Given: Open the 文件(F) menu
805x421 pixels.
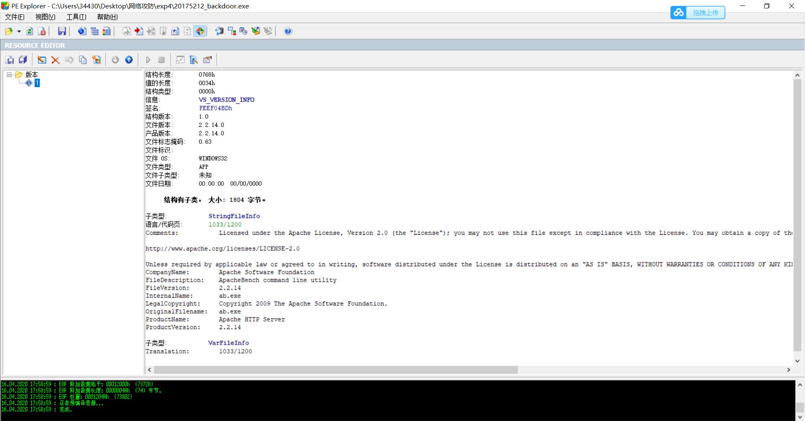Looking at the screenshot, I should tap(15, 17).
